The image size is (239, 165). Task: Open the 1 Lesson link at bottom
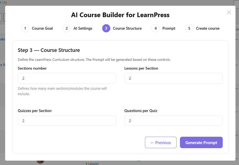[92, 164]
